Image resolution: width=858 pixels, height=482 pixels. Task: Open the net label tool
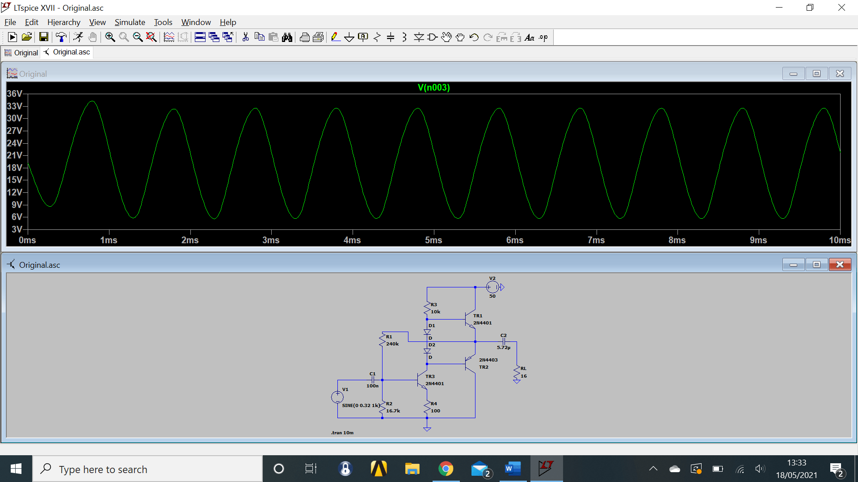pyautogui.click(x=363, y=37)
